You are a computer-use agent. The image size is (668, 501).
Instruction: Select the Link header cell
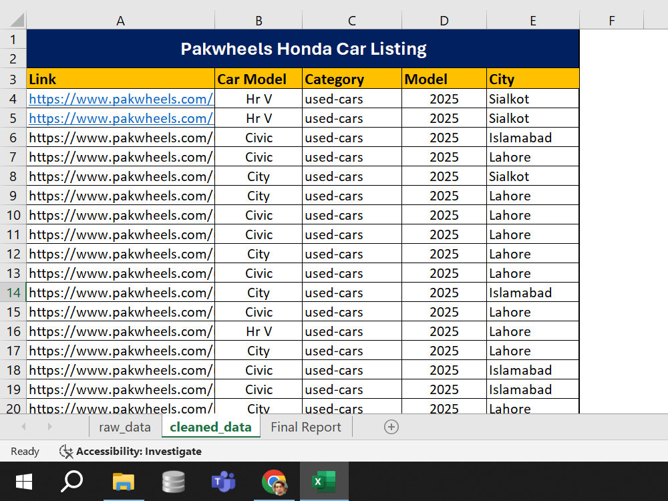tap(120, 79)
